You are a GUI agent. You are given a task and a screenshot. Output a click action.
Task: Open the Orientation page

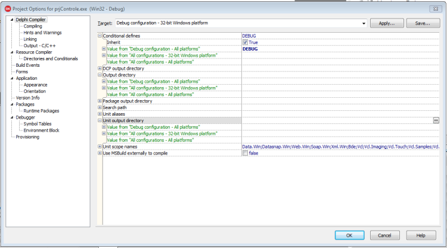tap(35, 91)
